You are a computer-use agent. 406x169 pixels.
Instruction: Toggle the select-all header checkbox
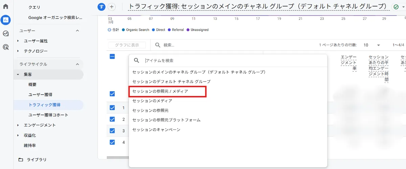click(112, 57)
